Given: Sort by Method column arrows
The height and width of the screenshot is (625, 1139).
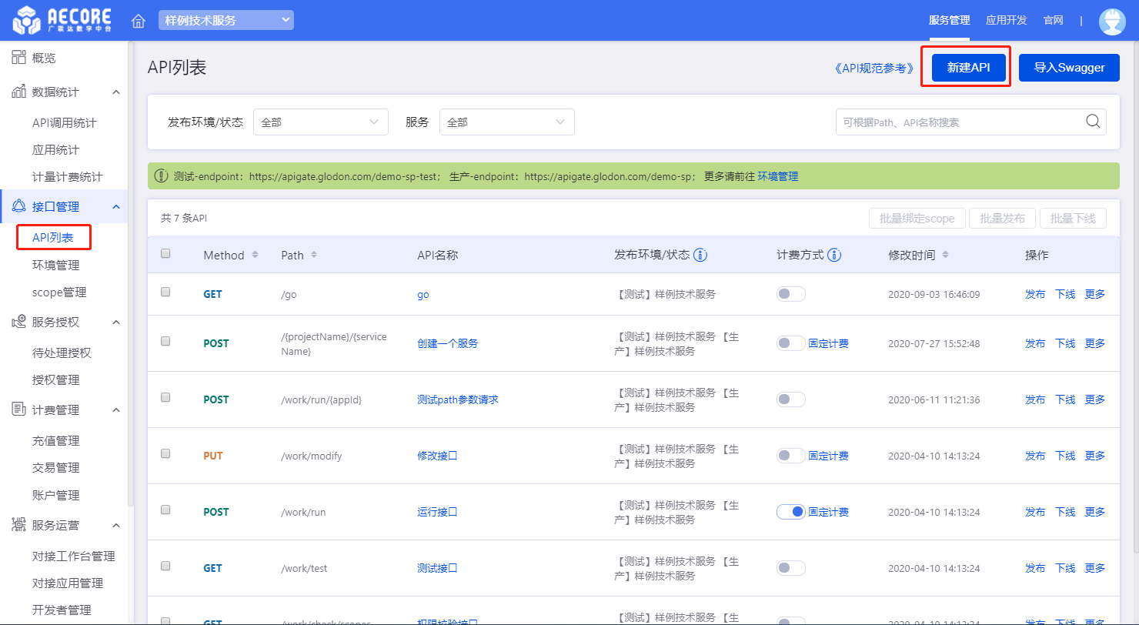Looking at the screenshot, I should point(256,255).
